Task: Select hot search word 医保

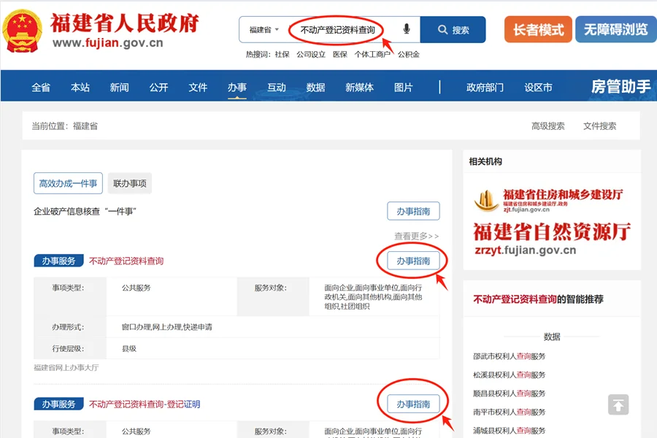Action: [x=339, y=55]
